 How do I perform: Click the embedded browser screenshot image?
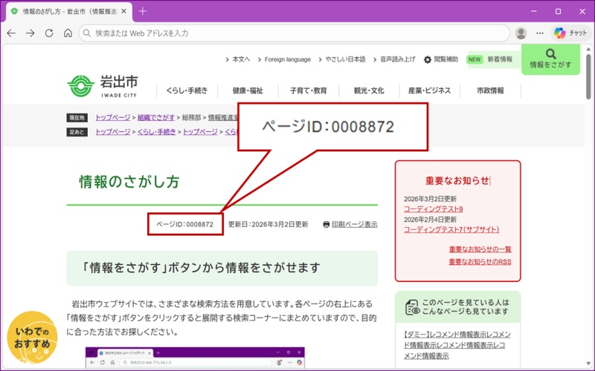tap(195, 358)
